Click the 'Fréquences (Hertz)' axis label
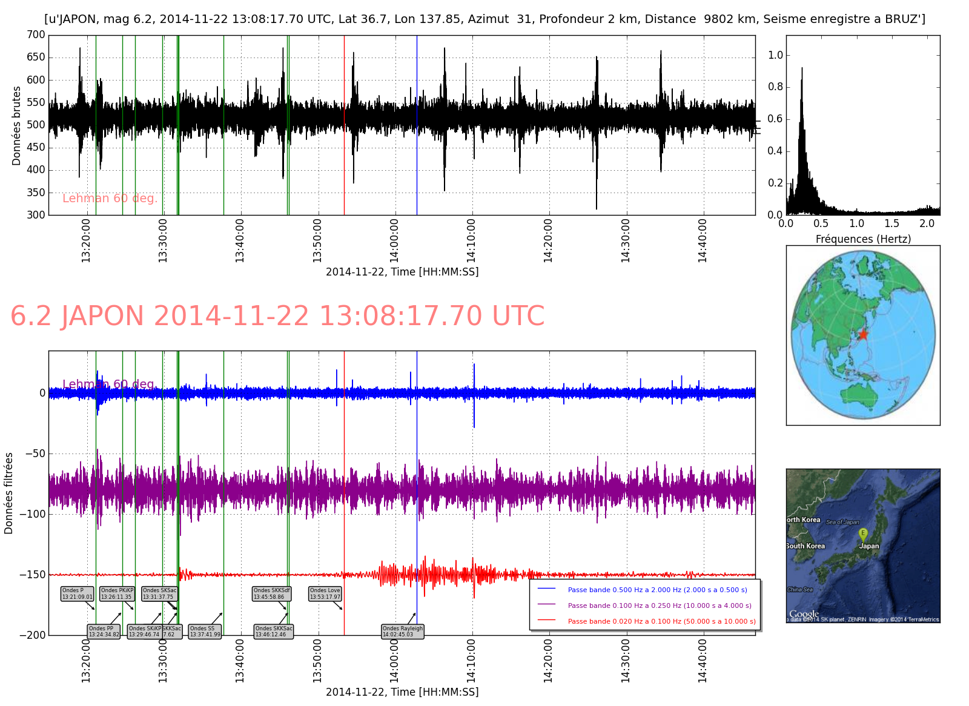Image resolution: width=969 pixels, height=706 pixels. [x=863, y=239]
